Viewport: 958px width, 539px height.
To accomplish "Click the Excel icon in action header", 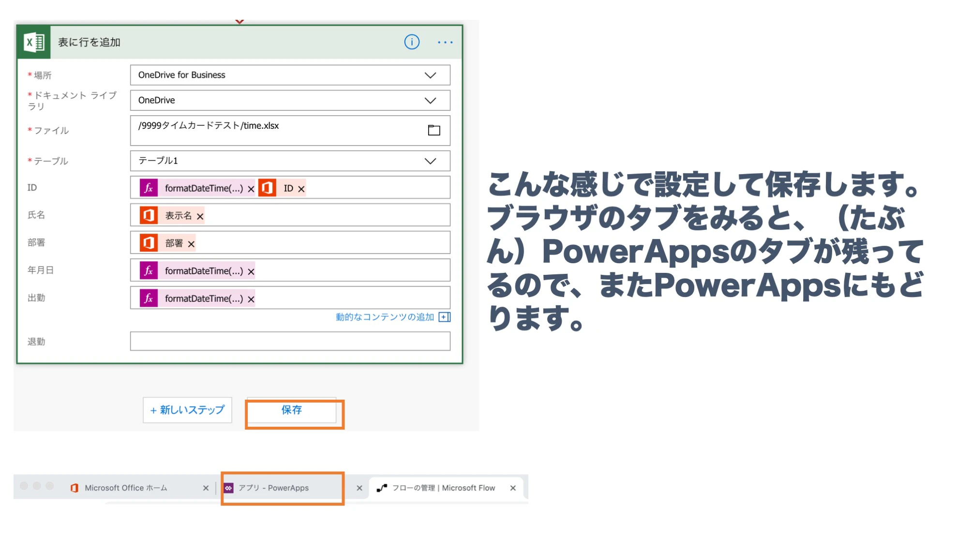I will click(34, 42).
